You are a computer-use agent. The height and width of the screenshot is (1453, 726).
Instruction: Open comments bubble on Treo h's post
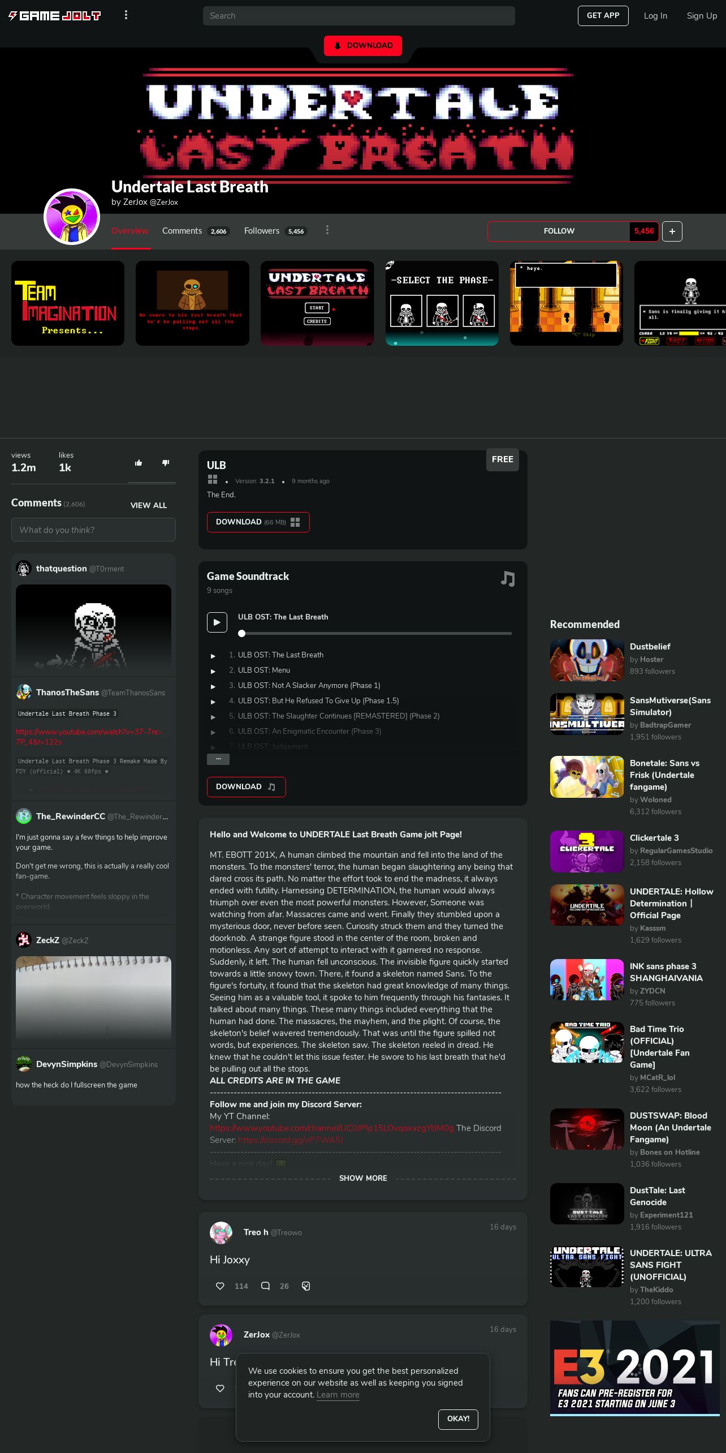pos(265,1286)
